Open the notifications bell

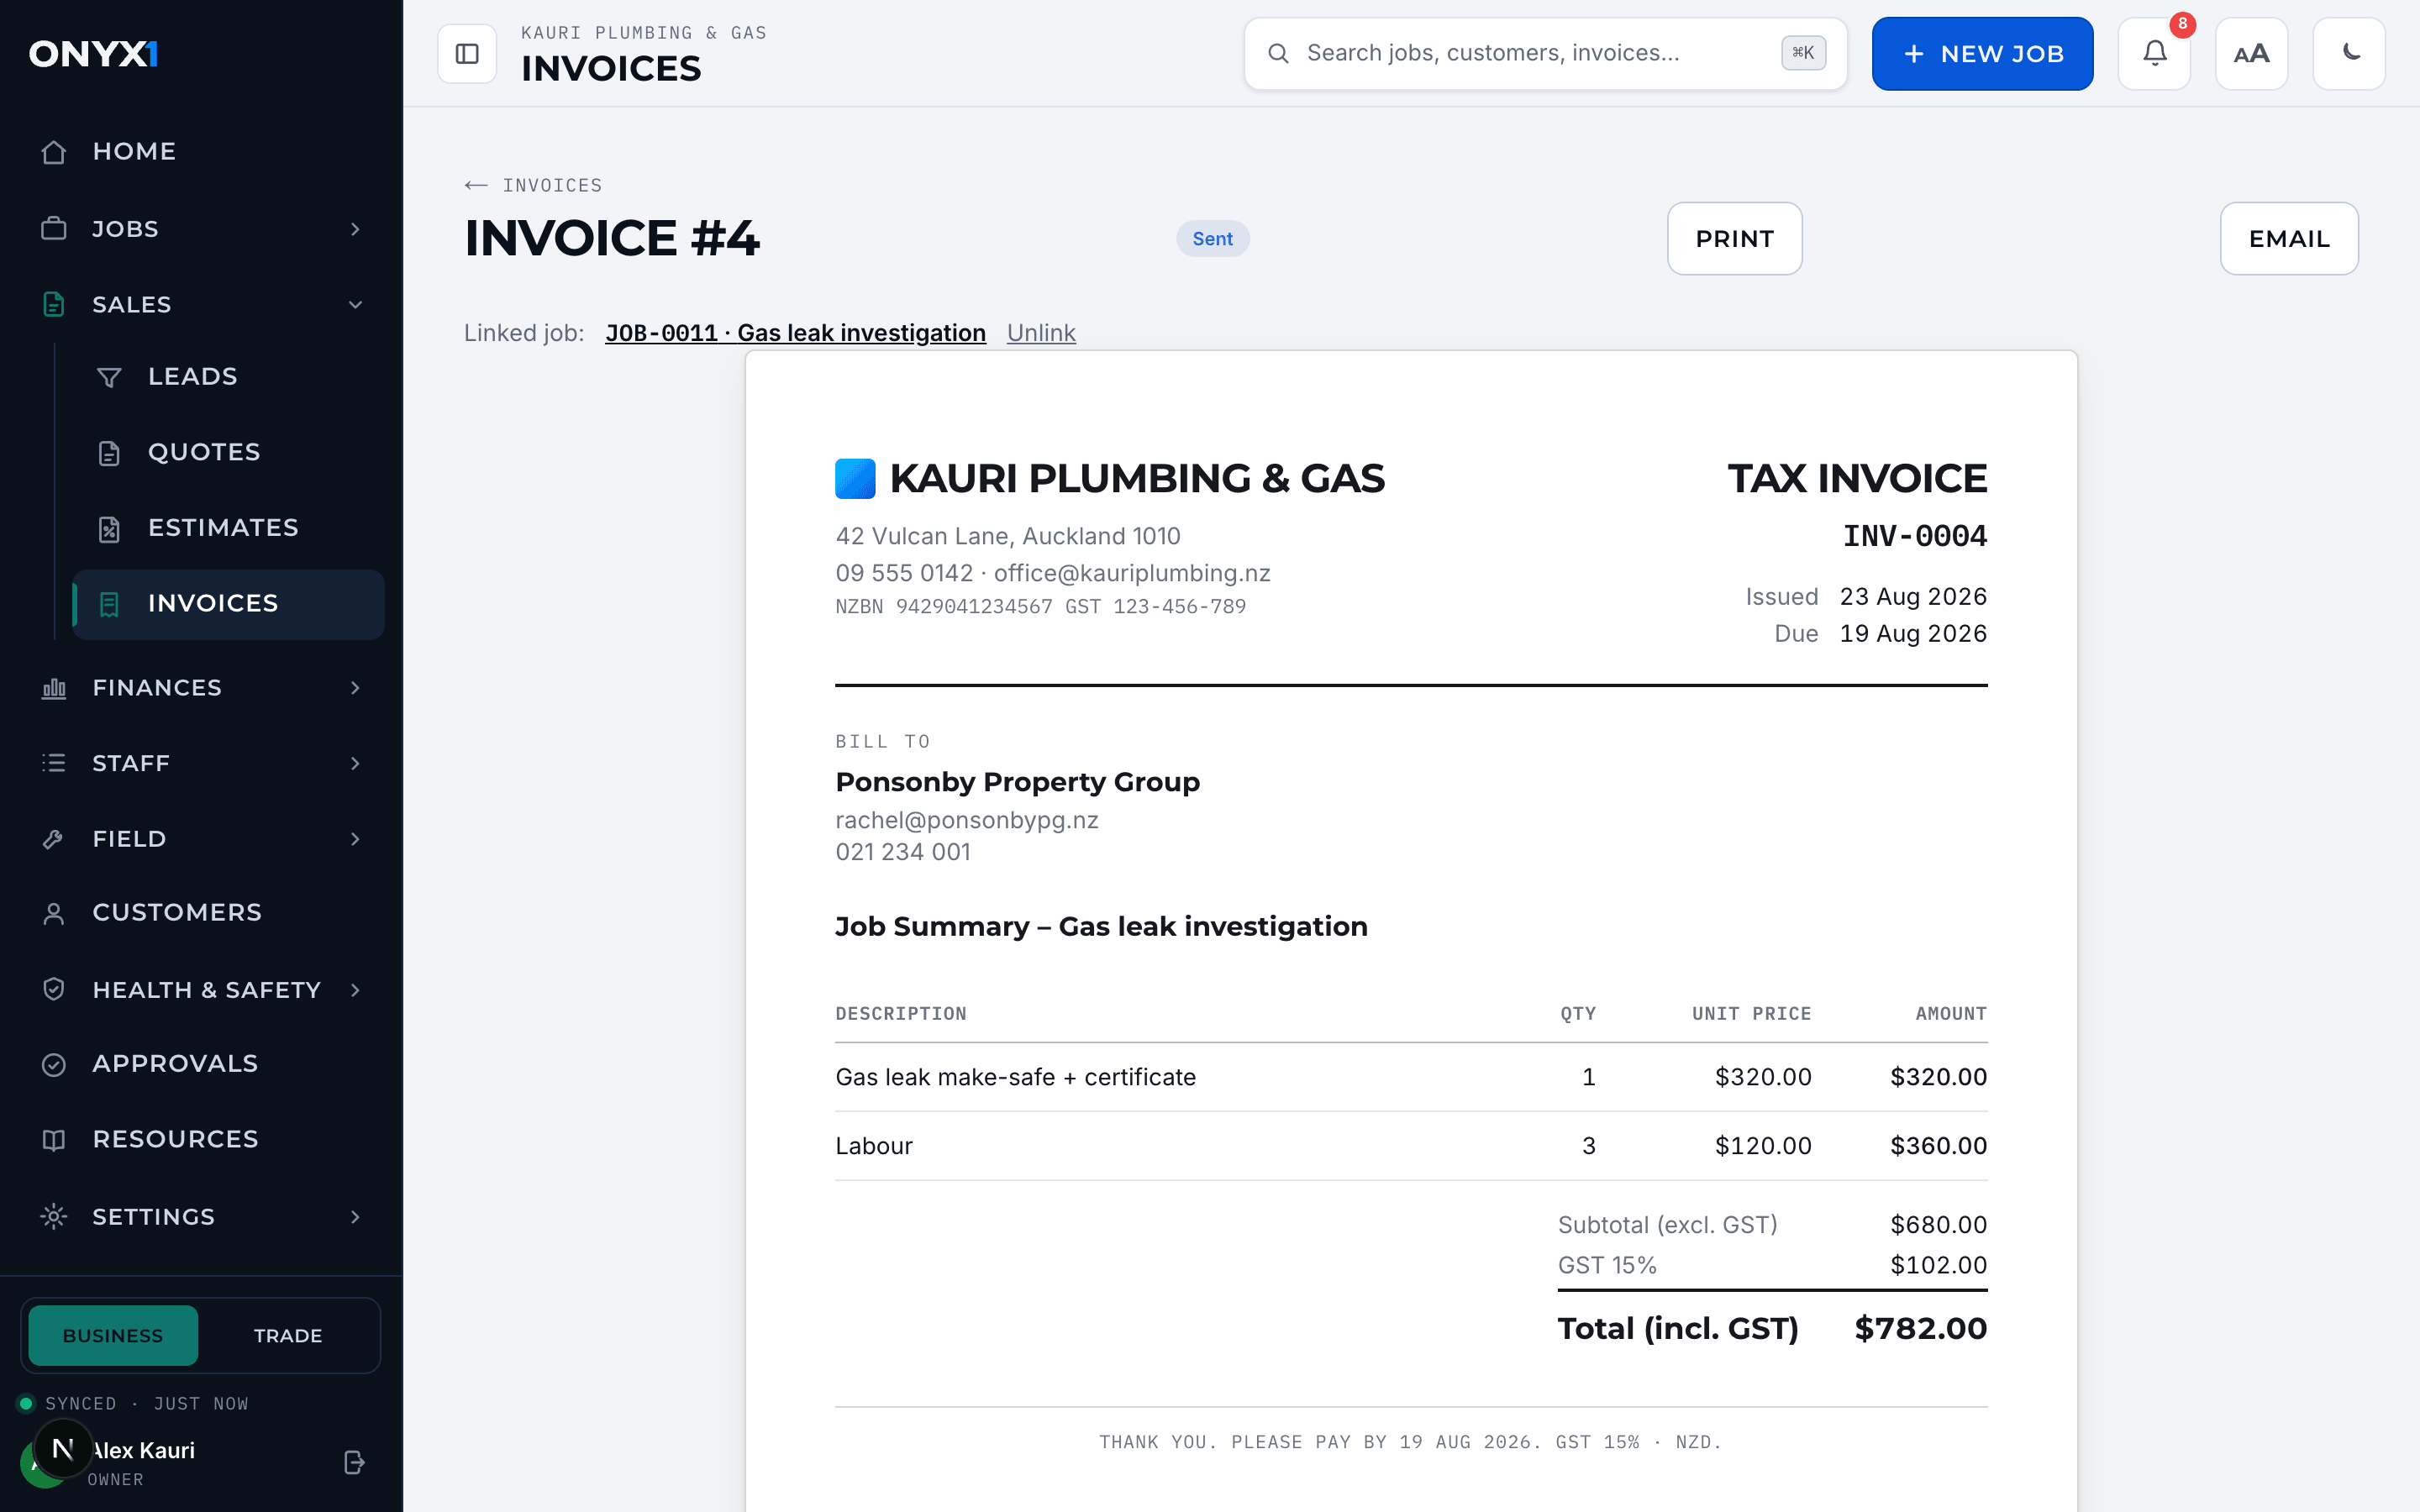(2155, 54)
